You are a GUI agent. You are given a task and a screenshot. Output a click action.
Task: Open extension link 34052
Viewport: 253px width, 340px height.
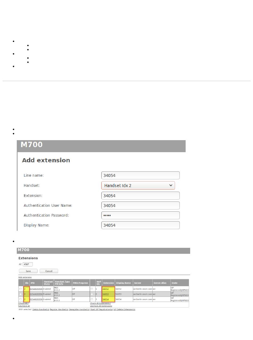pos(105,289)
